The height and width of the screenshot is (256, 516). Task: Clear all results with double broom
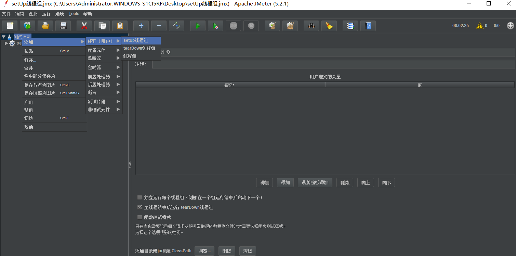tap(290, 26)
